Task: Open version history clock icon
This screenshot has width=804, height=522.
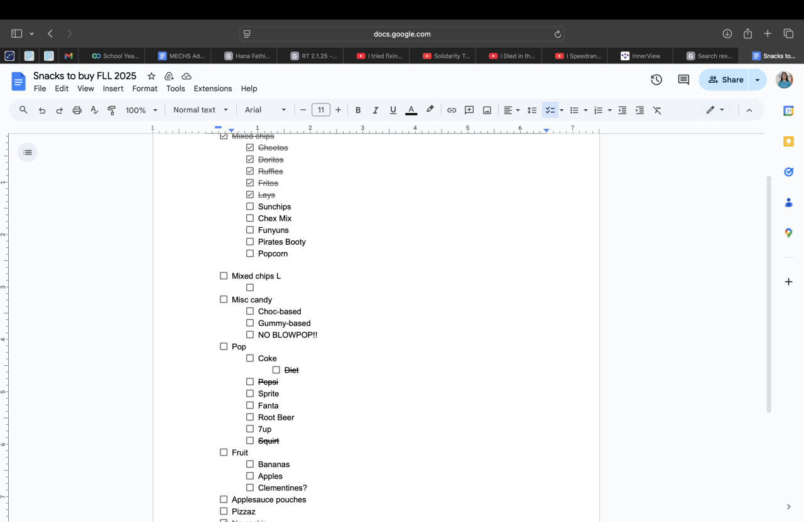Action: coord(656,80)
